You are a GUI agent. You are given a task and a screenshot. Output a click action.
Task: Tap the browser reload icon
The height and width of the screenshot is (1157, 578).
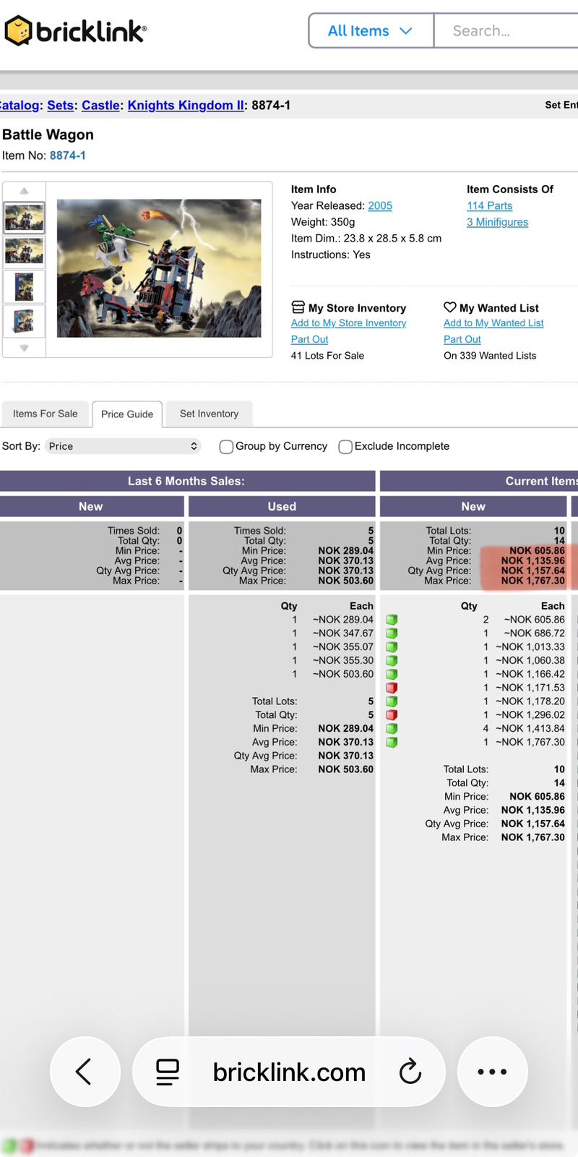(410, 1072)
